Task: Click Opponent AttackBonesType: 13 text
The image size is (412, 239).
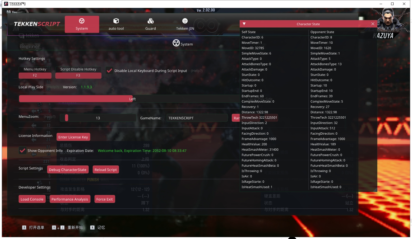Action: (x=326, y=64)
